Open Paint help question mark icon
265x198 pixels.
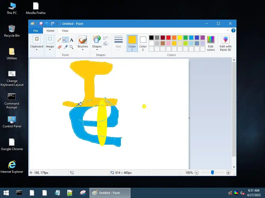pyautogui.click(x=233, y=30)
